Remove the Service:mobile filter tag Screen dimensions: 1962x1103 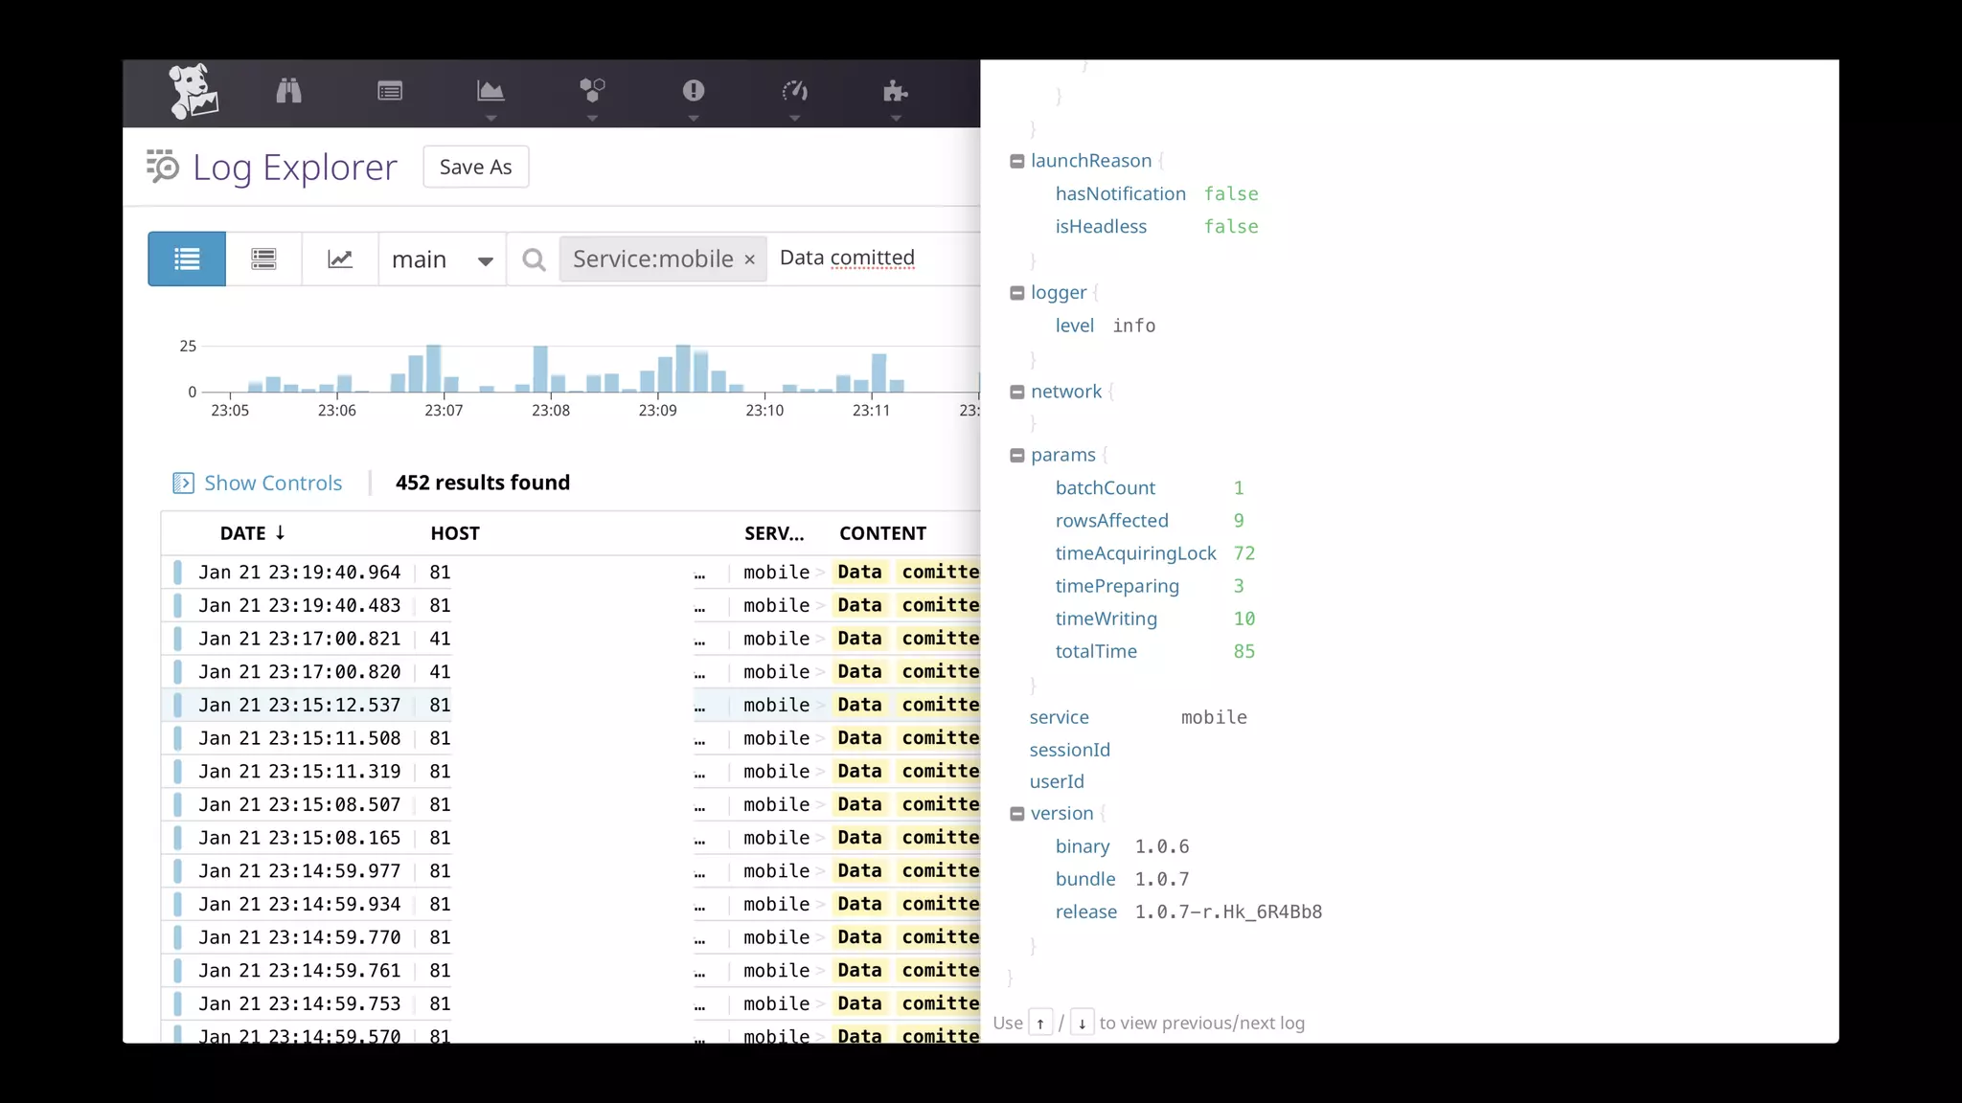pos(750,259)
